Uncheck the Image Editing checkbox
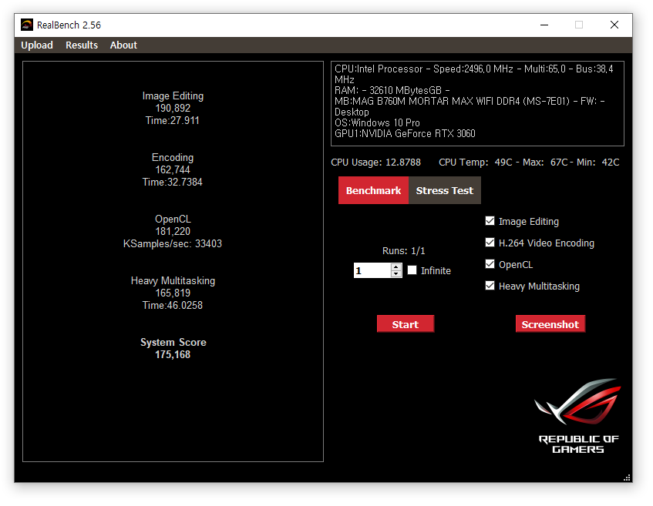The height and width of the screenshot is (506, 653). (x=490, y=221)
